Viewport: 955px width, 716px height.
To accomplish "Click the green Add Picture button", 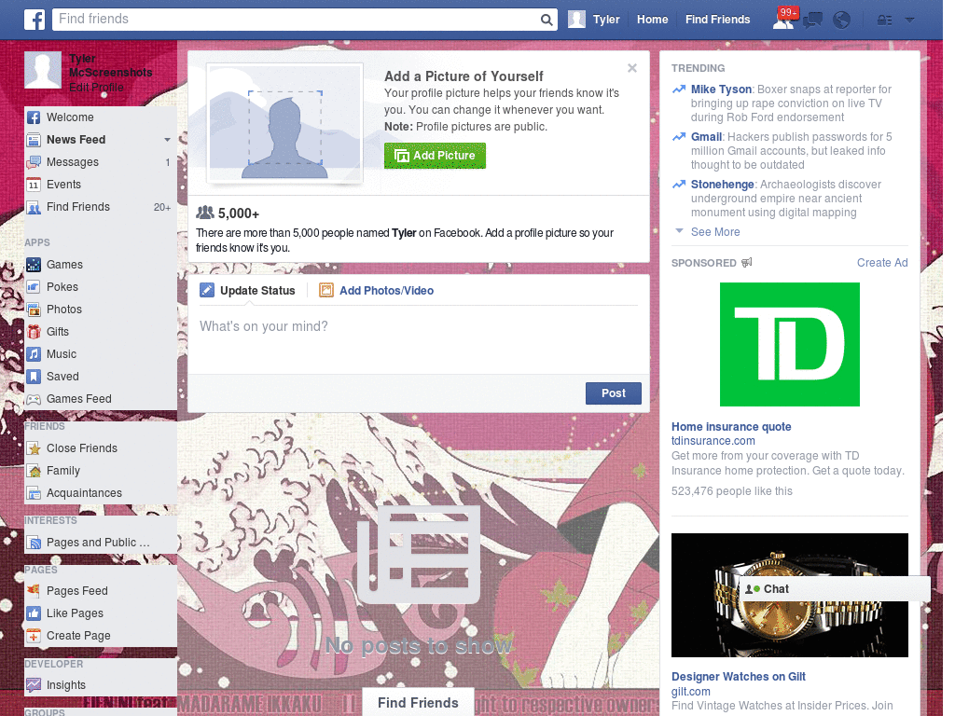I will (435, 156).
